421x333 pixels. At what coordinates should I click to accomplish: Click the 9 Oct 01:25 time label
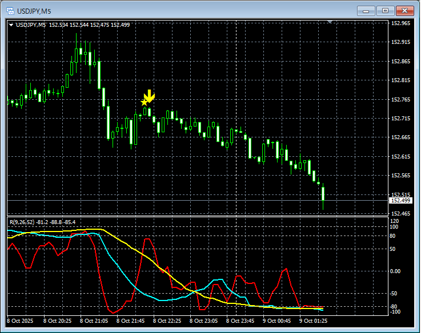click(x=314, y=321)
